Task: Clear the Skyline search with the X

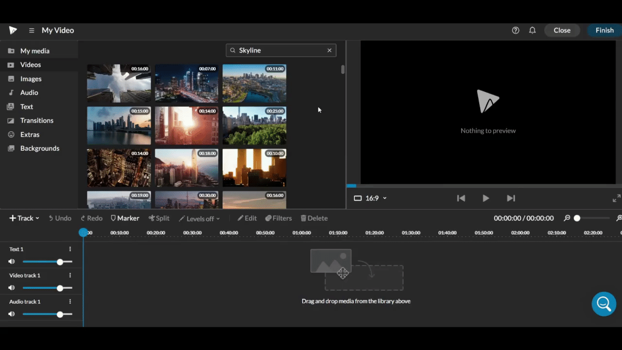Action: (x=329, y=50)
